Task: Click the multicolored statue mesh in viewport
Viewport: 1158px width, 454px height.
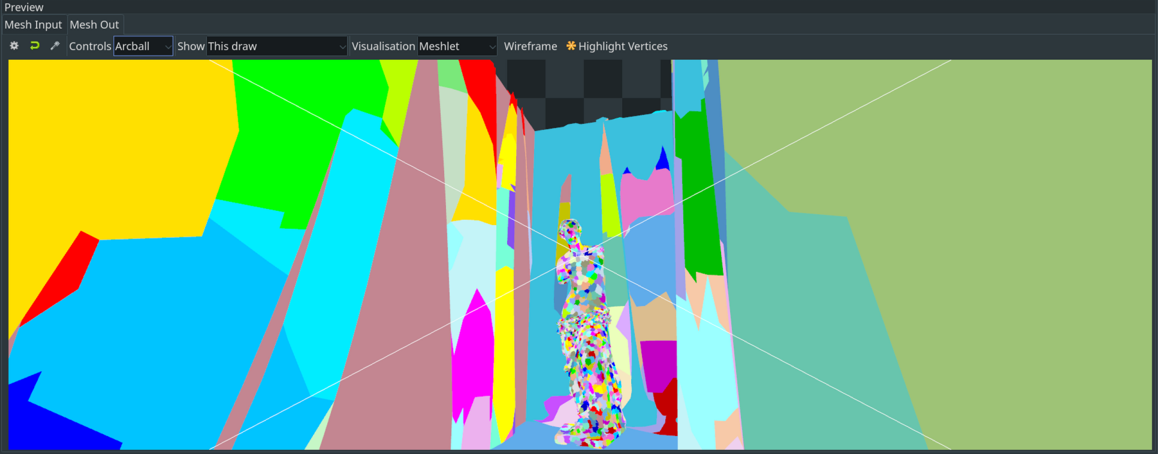Action: [x=587, y=335]
